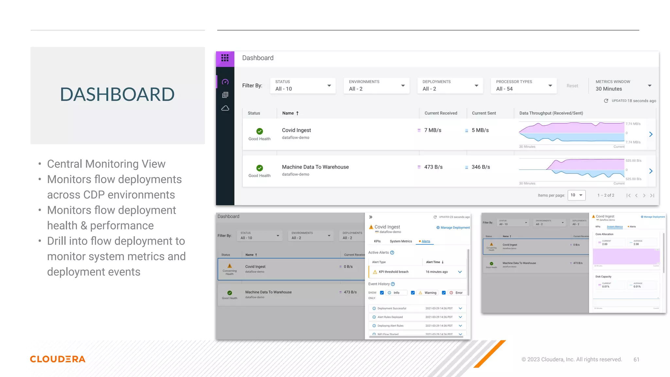Click the gear icon beside Manage Deployment in the Alerts panel
670x377 pixels.
[x=438, y=227]
